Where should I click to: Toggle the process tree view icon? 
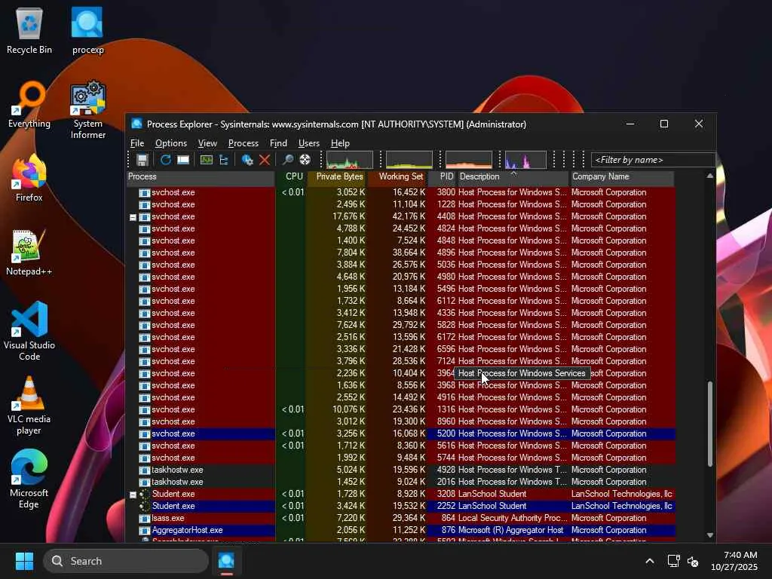point(224,160)
